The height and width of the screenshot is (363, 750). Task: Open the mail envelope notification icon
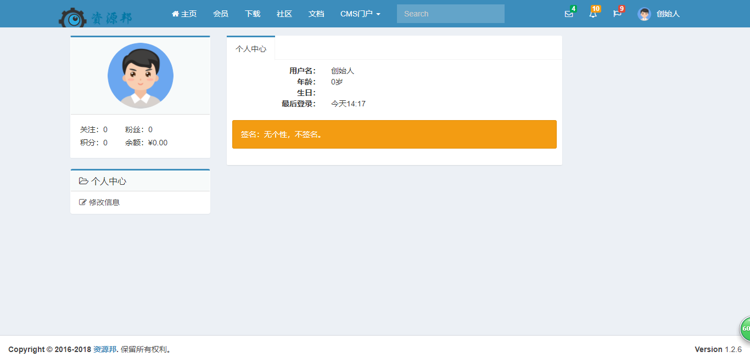coord(569,14)
